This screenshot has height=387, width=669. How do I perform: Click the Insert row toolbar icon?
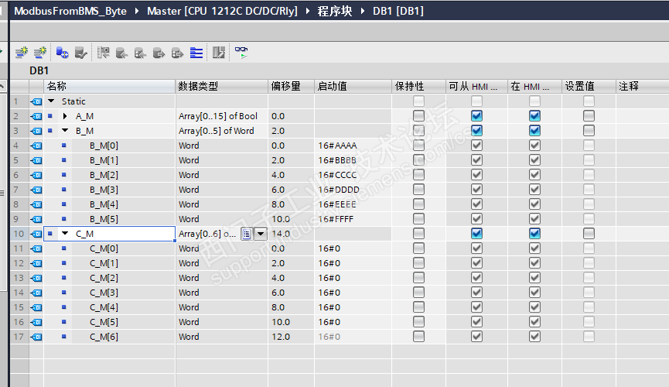tap(22, 53)
